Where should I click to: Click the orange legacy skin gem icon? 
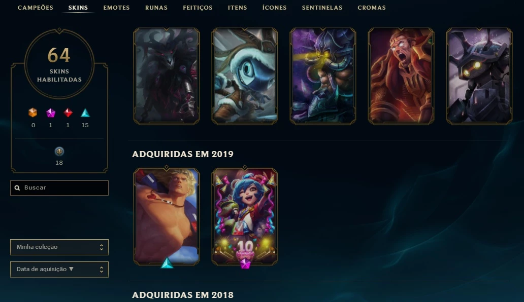click(x=32, y=112)
